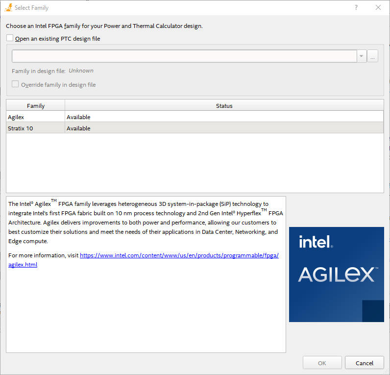
Task: Click the help question mark button
Action: 356,7
